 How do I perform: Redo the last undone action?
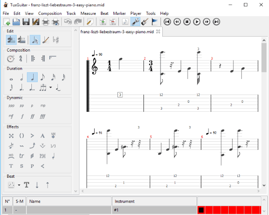tap(78, 22)
